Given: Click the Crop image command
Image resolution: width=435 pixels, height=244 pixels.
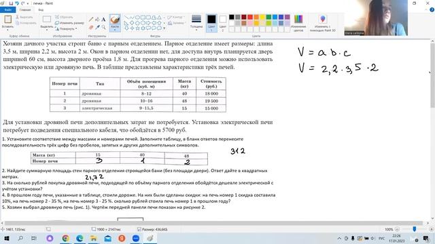Looking at the screenshot, I should [64, 17].
